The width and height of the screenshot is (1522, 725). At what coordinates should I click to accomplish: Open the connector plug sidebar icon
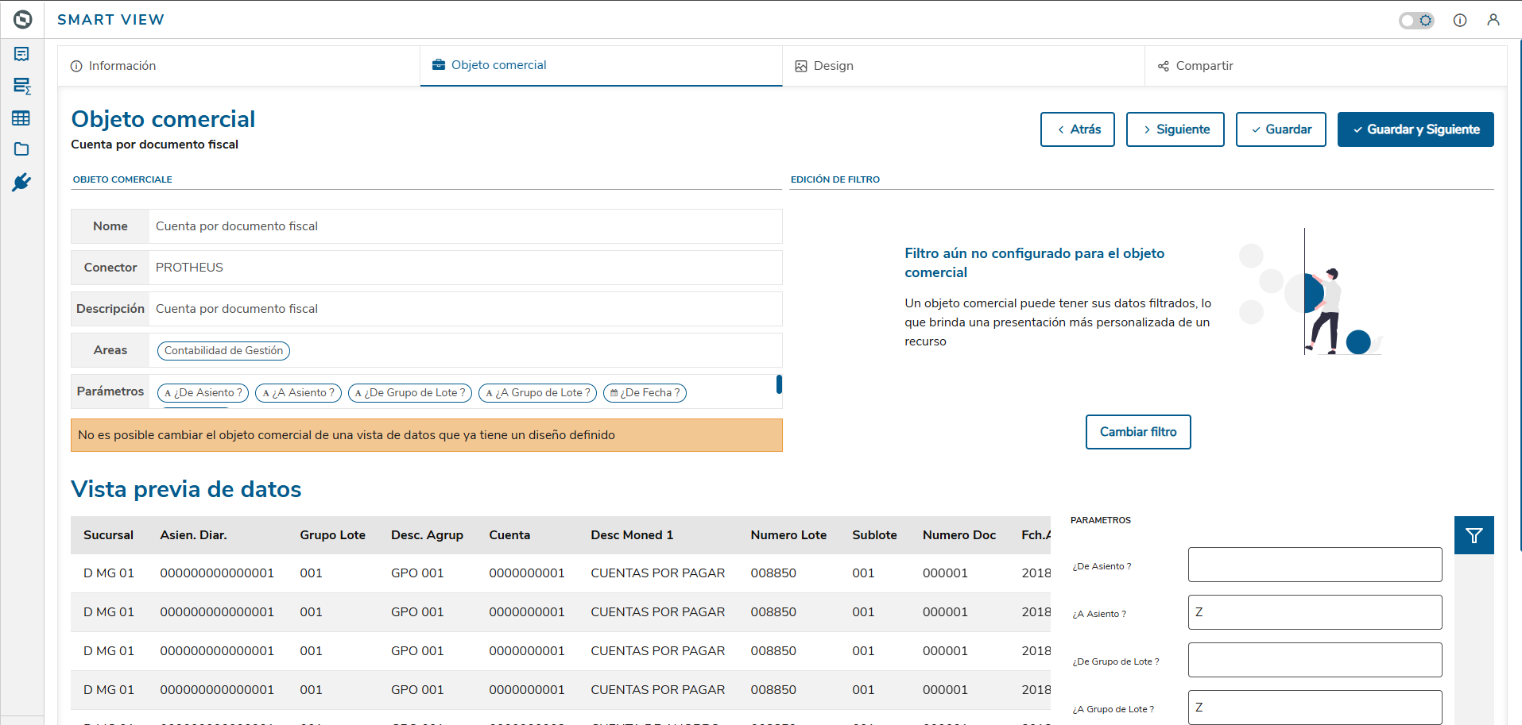coord(21,183)
